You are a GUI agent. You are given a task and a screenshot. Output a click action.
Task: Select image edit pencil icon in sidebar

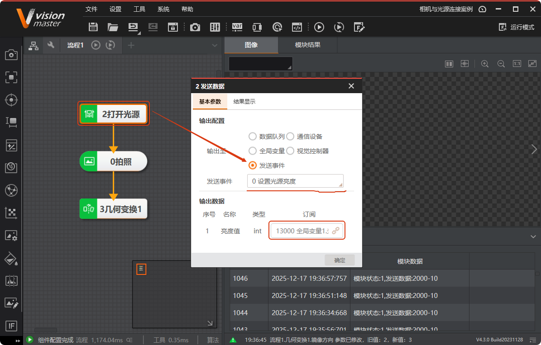pos(11,303)
